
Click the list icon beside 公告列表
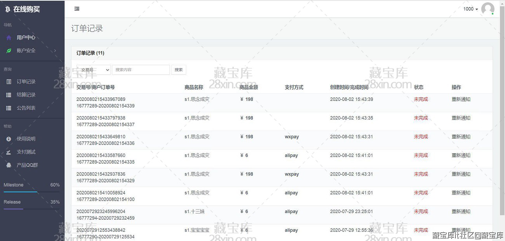click(9, 108)
